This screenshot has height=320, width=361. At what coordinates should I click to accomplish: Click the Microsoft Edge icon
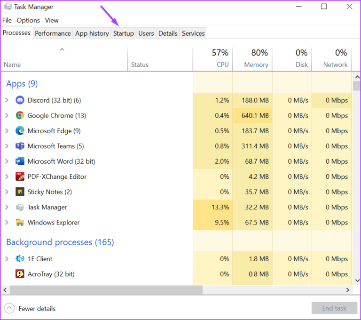coord(20,131)
